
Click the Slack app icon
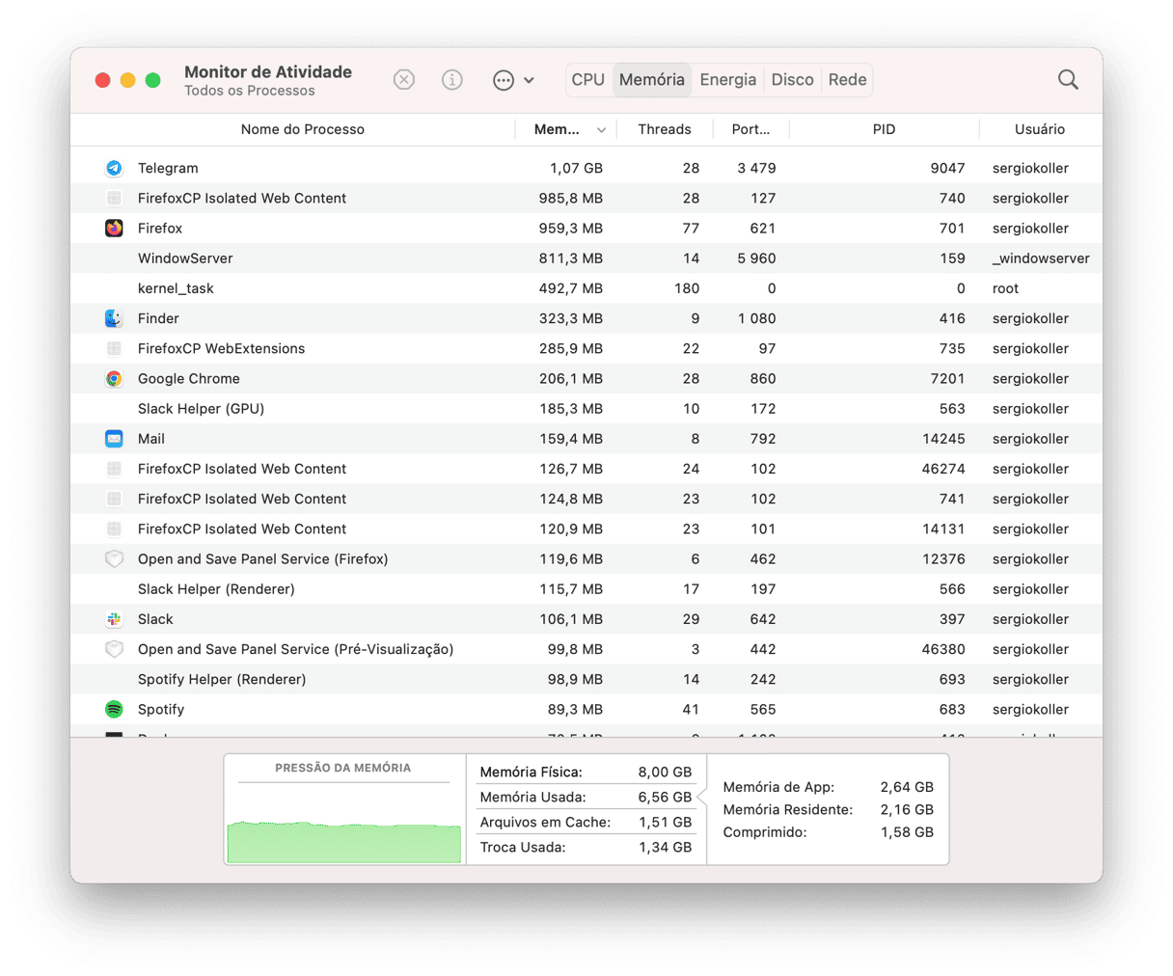pos(114,619)
